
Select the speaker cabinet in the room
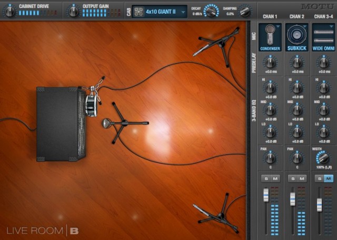pyautogui.click(x=59, y=124)
